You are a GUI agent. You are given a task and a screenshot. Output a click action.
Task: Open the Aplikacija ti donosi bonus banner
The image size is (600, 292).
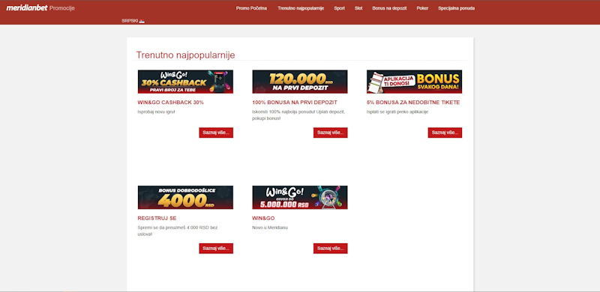pyautogui.click(x=415, y=82)
